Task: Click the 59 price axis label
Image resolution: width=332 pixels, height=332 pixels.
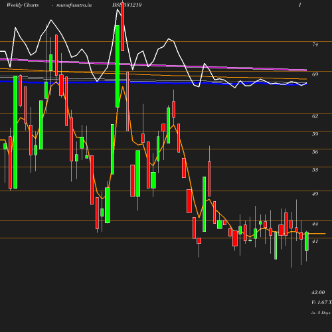Action: [x=315, y=134]
